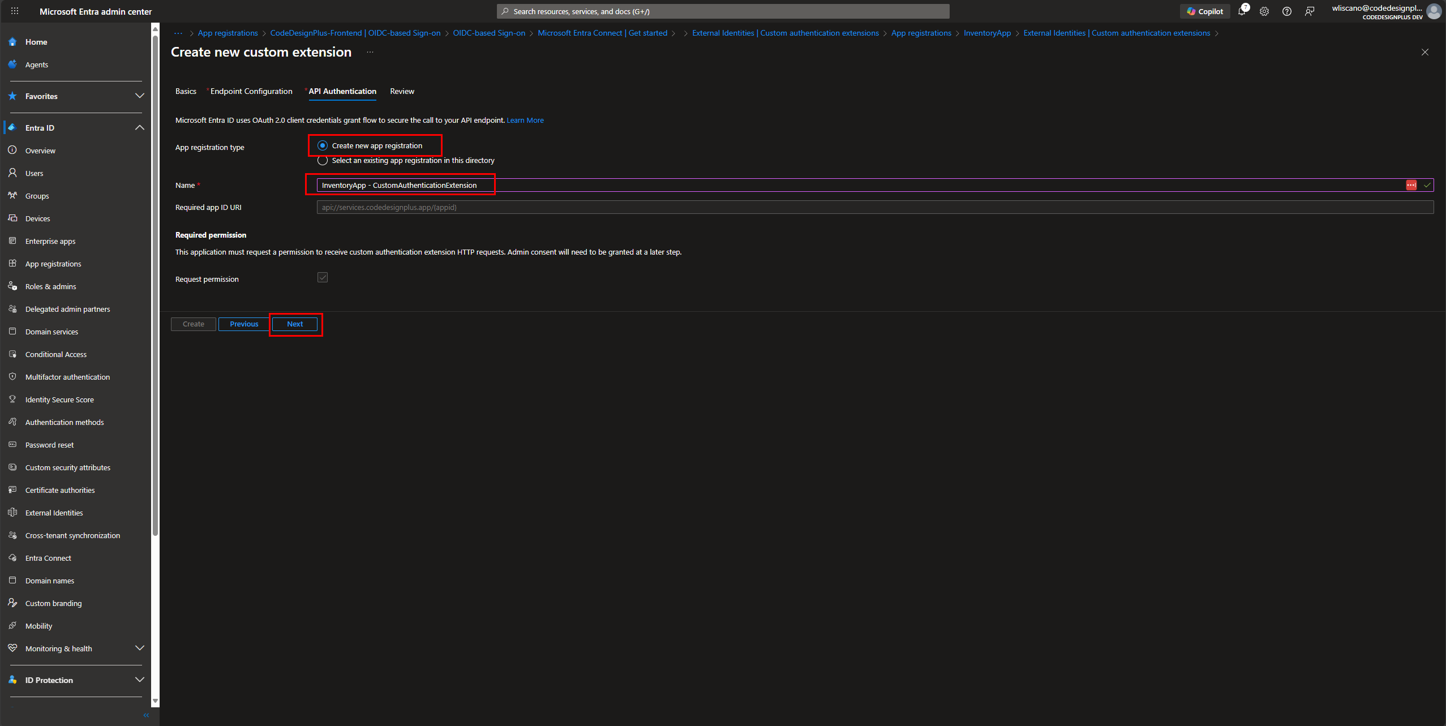Open Custom security attributes item

(68, 467)
